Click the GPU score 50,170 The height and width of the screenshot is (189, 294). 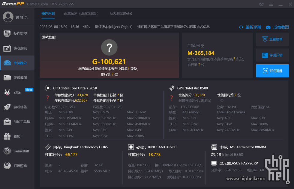(x=200, y=95)
